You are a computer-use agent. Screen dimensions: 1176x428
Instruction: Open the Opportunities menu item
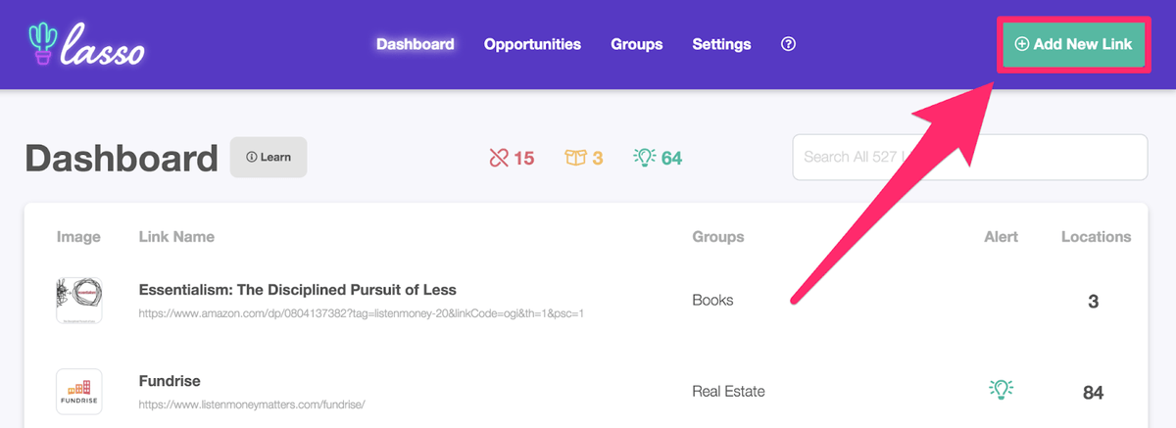tap(532, 44)
